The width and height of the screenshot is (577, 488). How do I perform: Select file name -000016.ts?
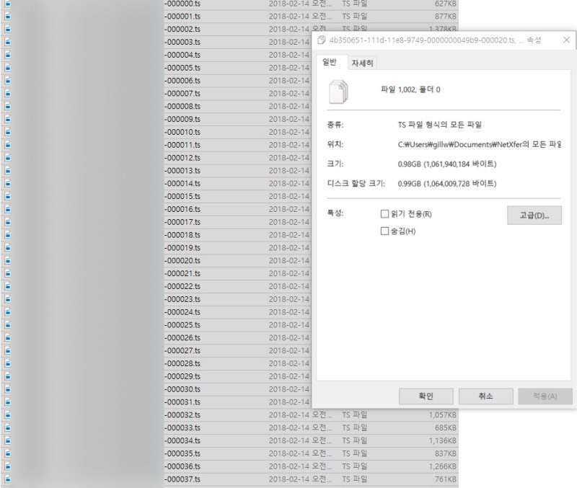[182, 209]
